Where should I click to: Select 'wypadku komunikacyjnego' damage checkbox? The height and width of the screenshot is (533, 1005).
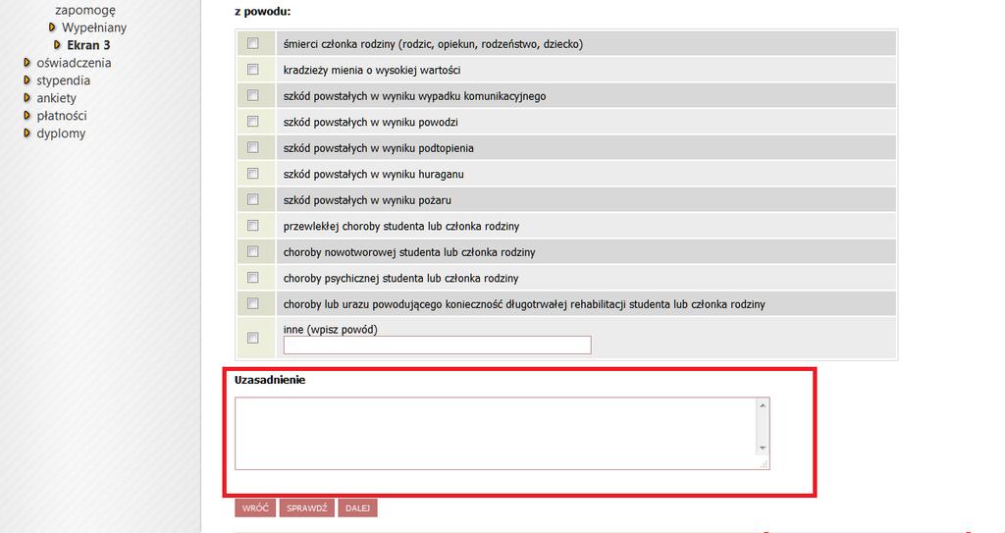253,95
